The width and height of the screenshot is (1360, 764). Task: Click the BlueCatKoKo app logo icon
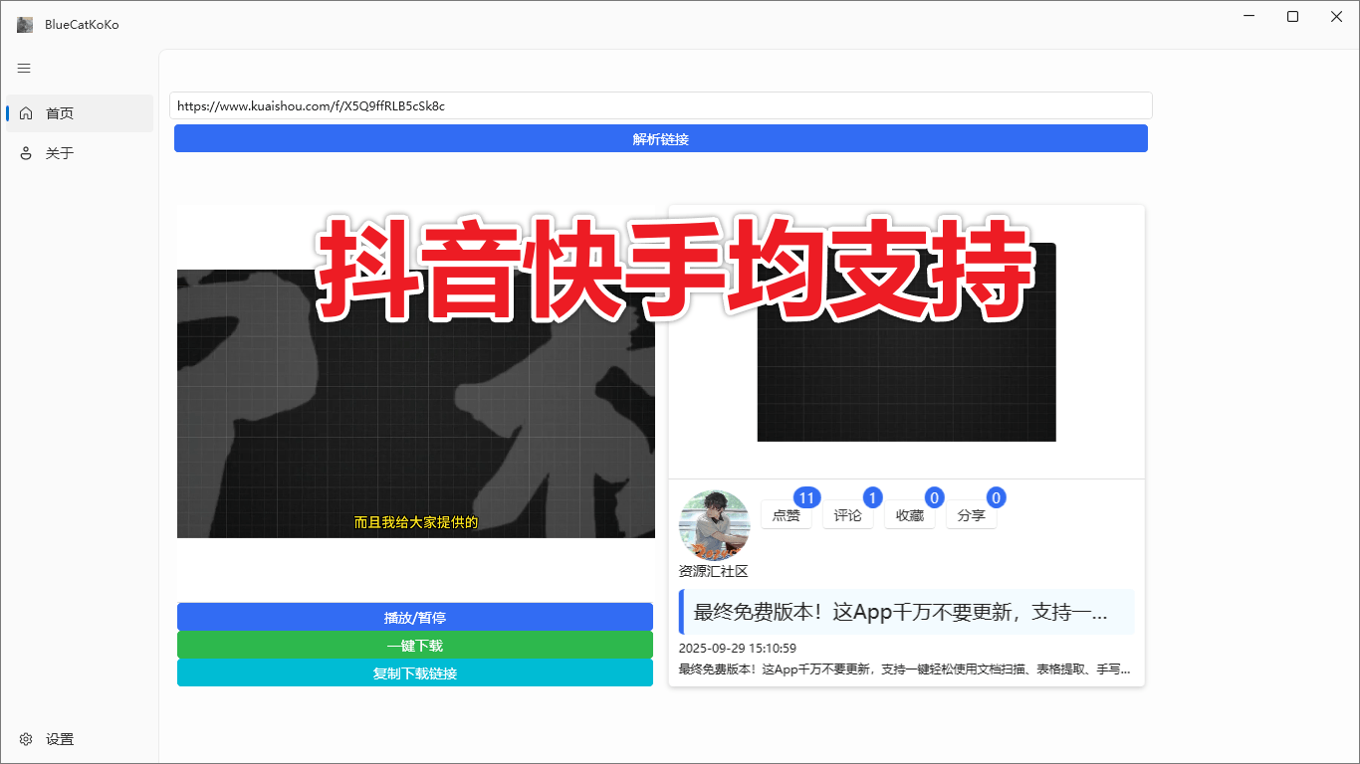point(24,24)
